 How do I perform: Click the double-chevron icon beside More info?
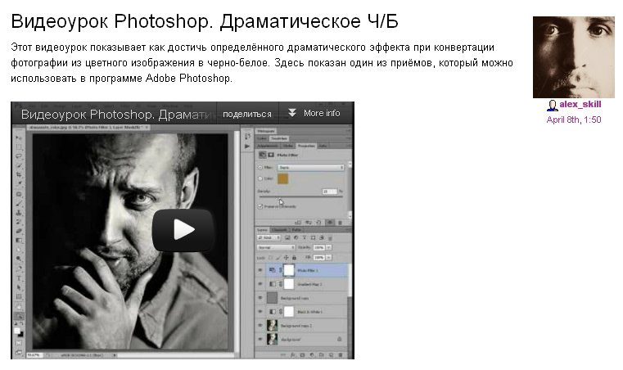(291, 113)
